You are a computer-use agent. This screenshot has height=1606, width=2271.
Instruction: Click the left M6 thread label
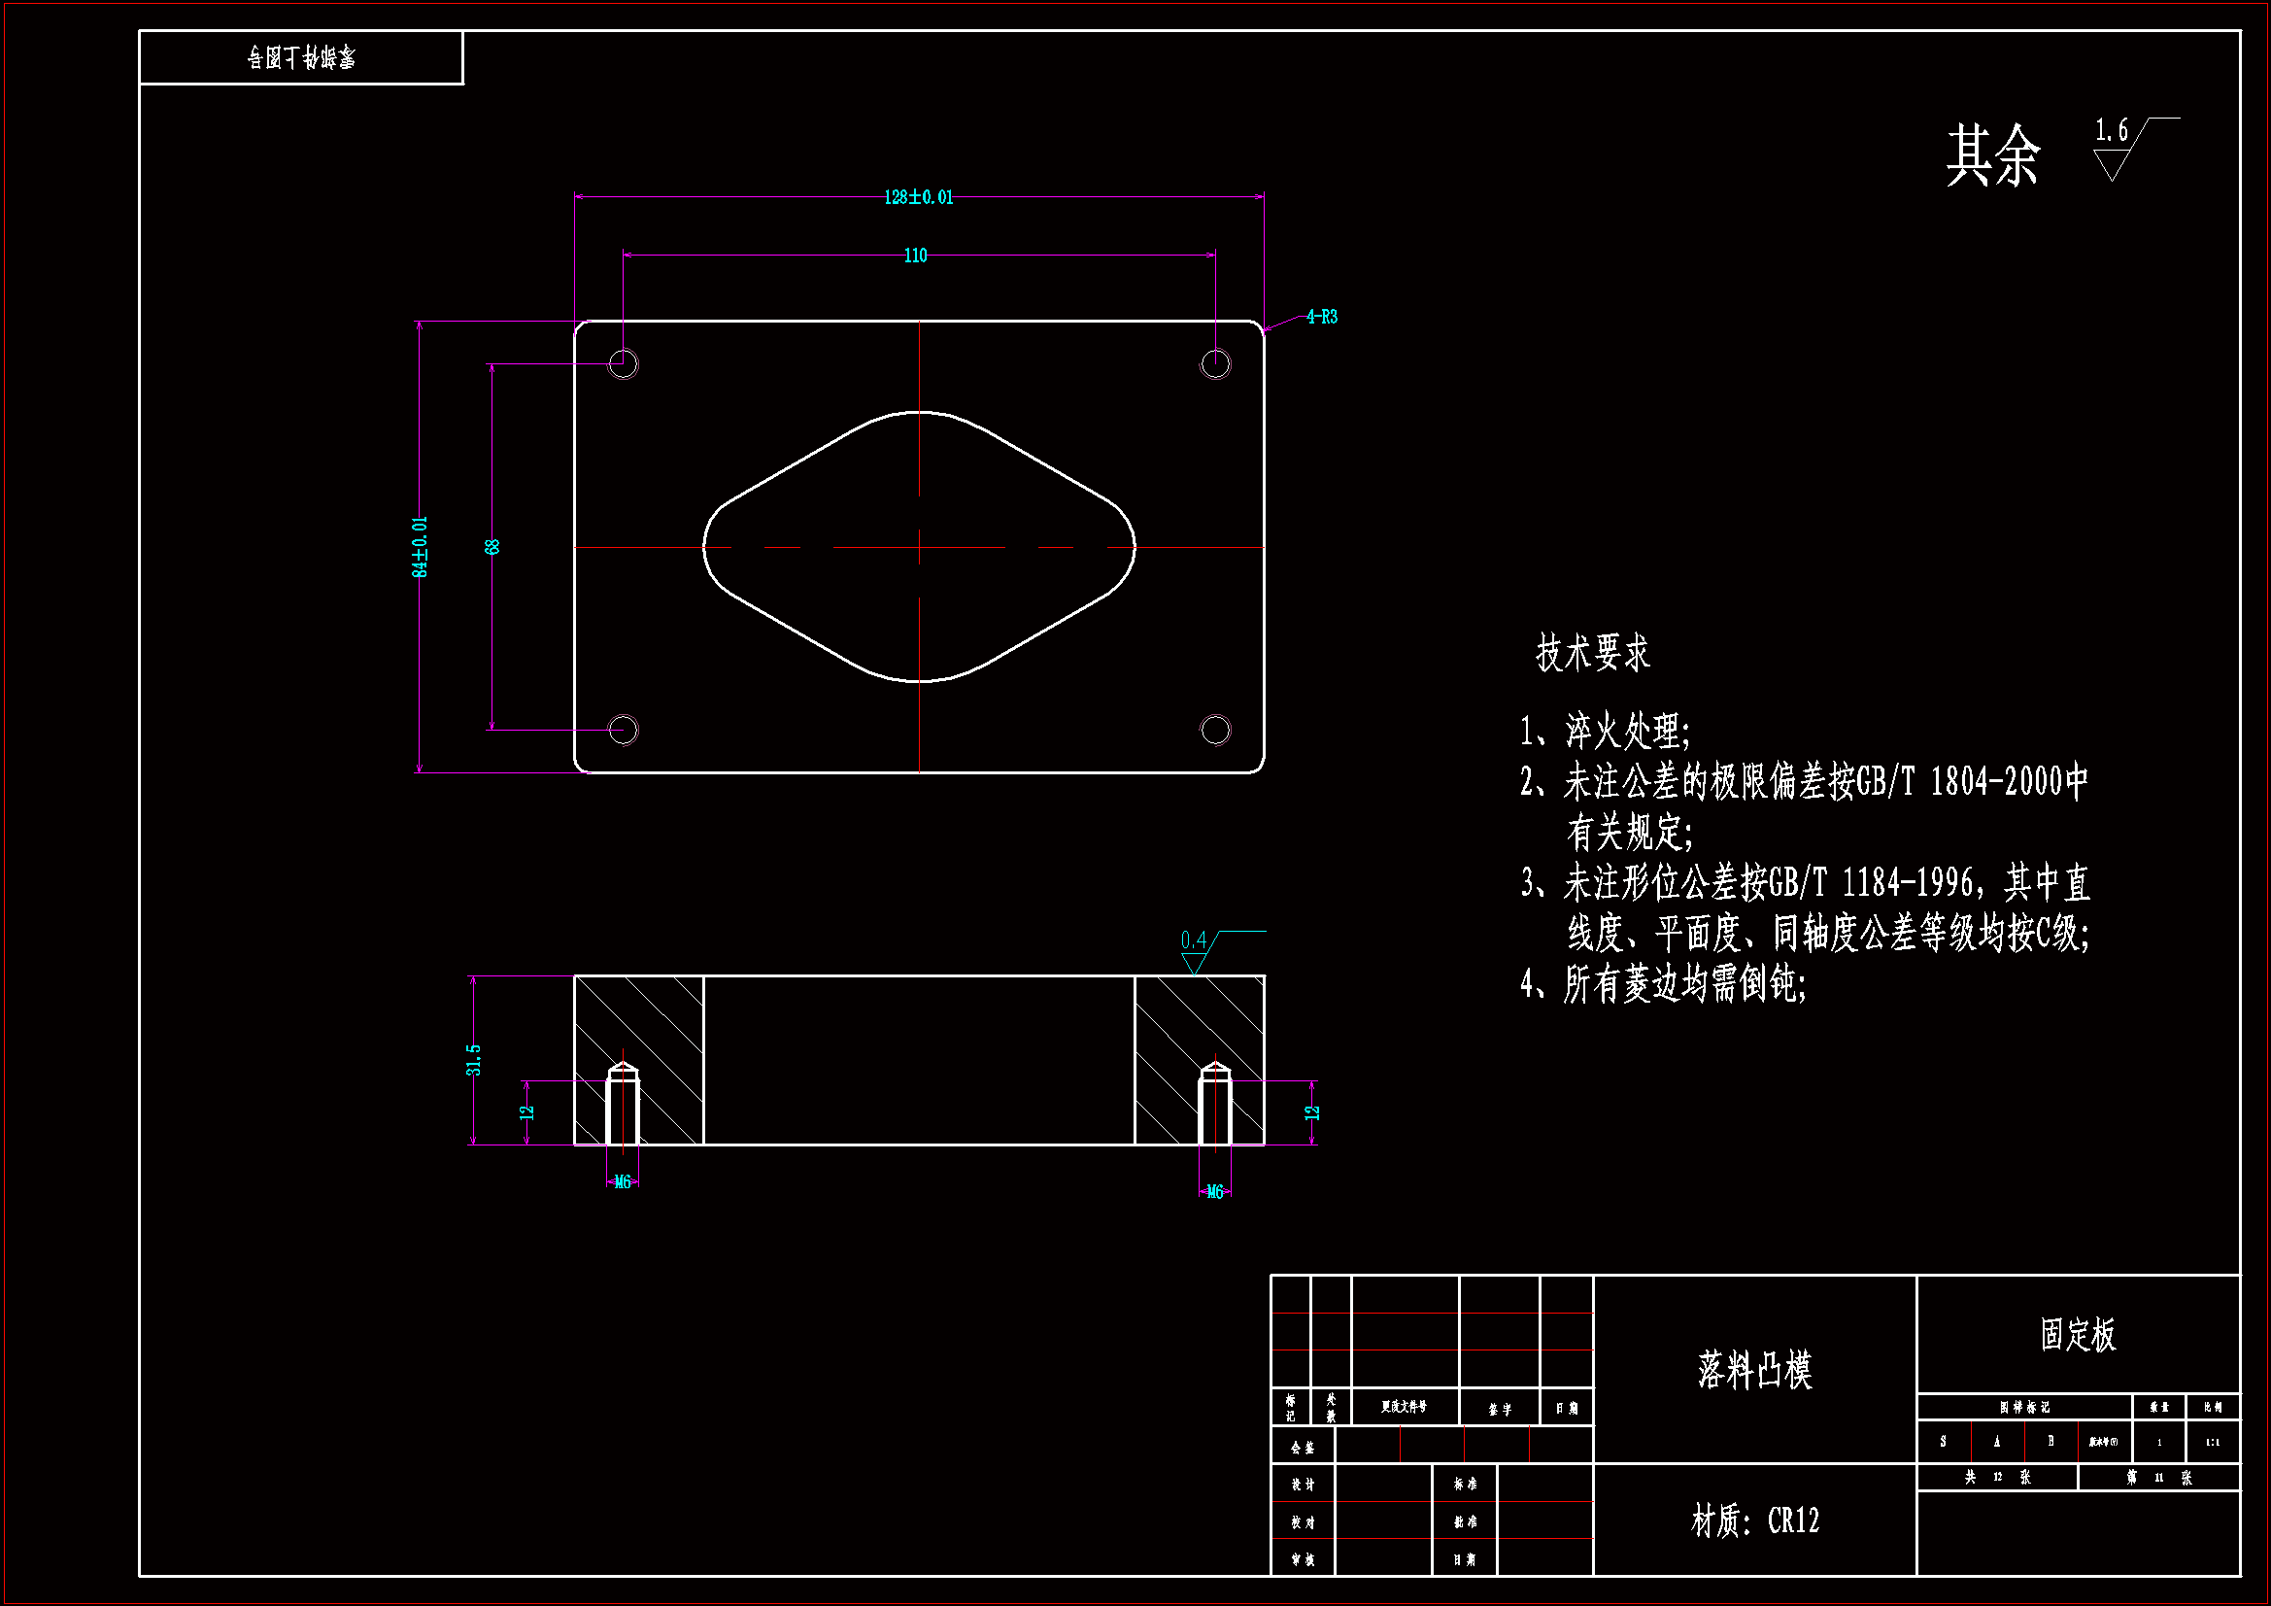[x=623, y=1181]
